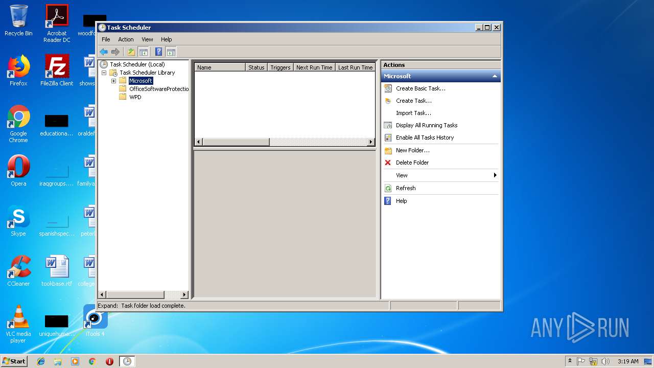Click Import Task... action
654x368 pixels.
(x=413, y=113)
